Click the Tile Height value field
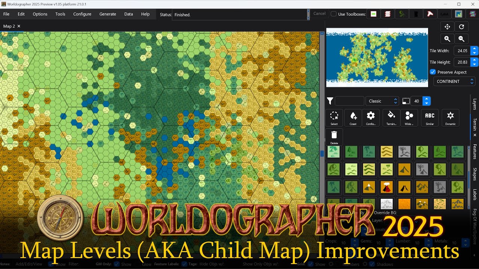Image resolution: width=479 pixels, height=269 pixels. point(462,62)
